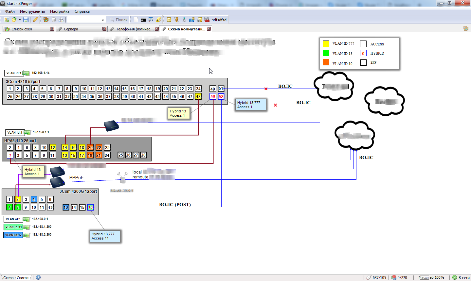Screen dimensions: 471x281
Task: Click the save diskette icon
Action: point(26,20)
